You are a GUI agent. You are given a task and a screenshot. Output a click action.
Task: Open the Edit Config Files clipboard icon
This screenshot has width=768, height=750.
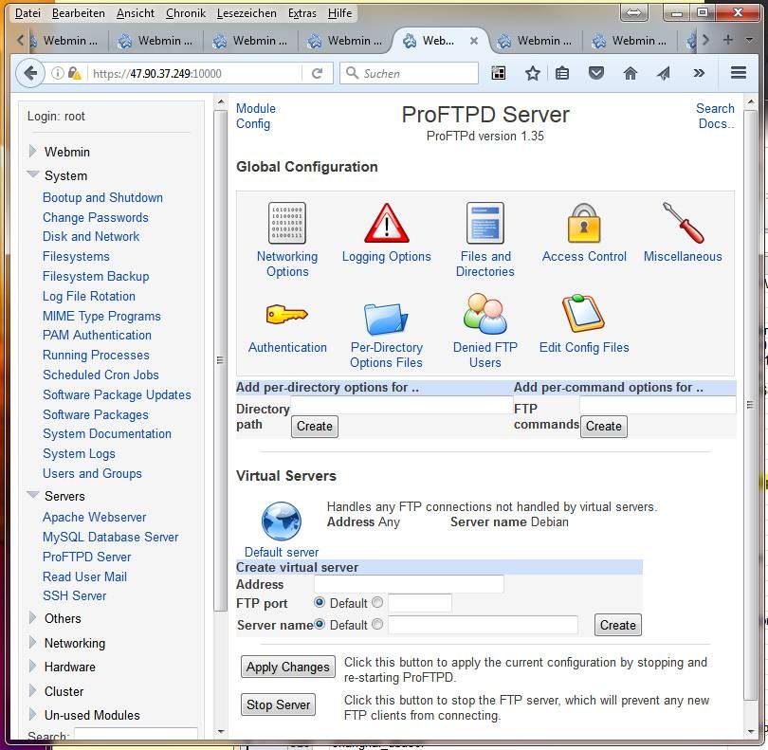pyautogui.click(x=583, y=314)
